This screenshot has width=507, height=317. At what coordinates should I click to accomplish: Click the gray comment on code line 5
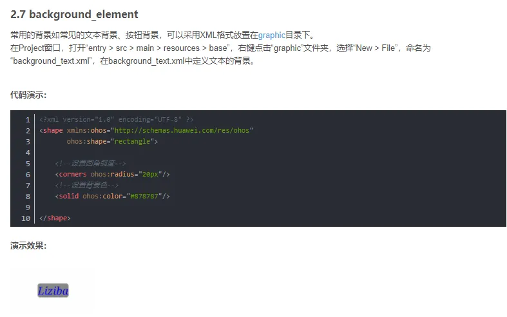(90, 164)
